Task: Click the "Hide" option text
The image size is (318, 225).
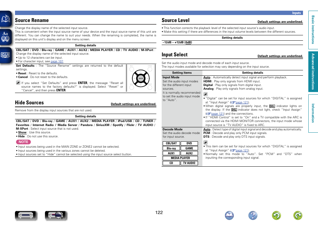Action: pyautogui.click(x=21, y=136)
